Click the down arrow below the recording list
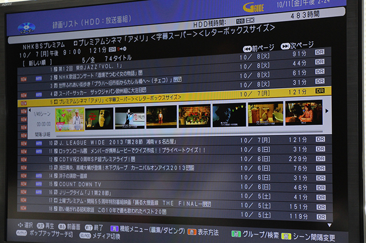Screen dimensions: 366x243 coord(329,225)
